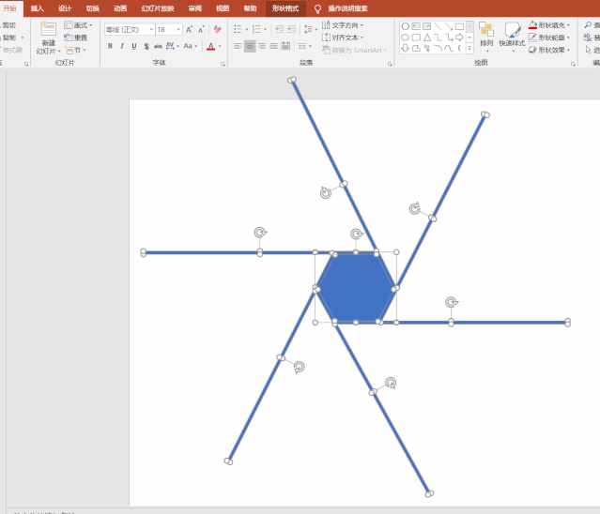Click the font color A swatch

pyautogui.click(x=210, y=46)
